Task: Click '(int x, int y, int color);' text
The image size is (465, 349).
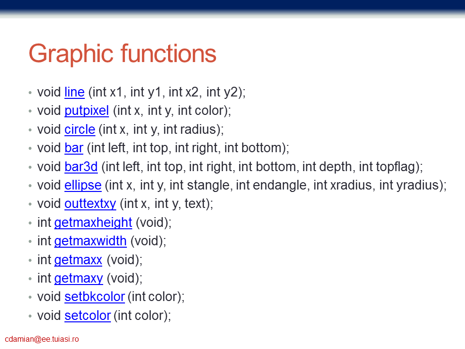Action: point(172,111)
